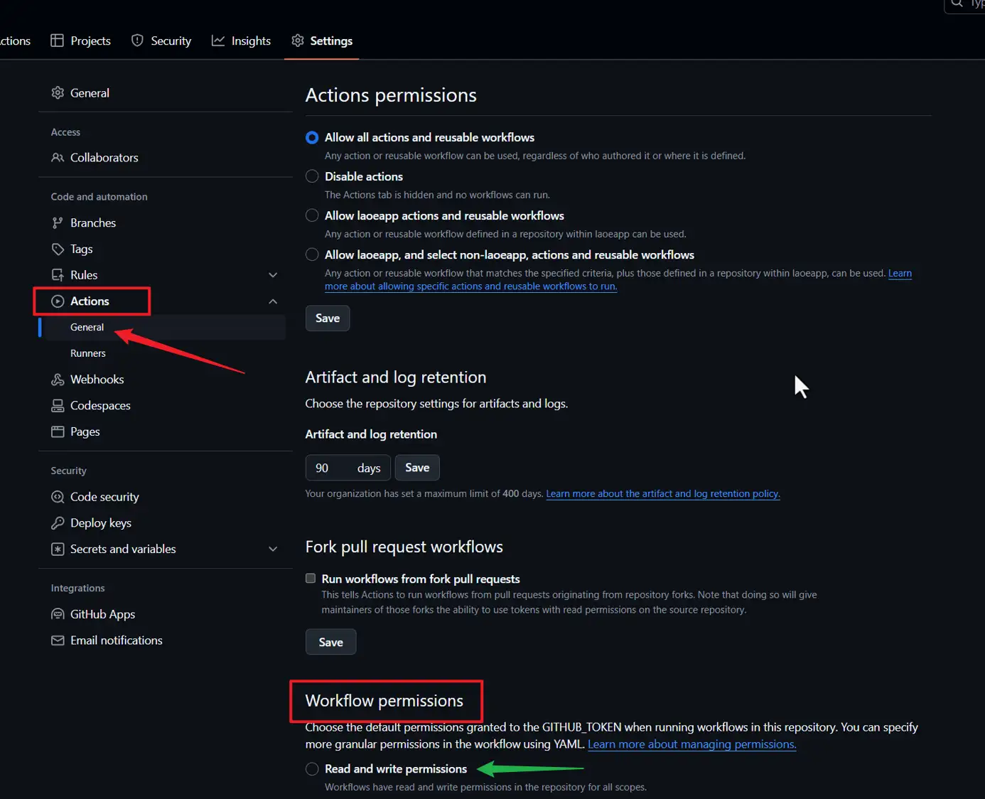985x799 pixels.
Task: Enable Run workflows from fork pull requests
Action: click(x=311, y=579)
